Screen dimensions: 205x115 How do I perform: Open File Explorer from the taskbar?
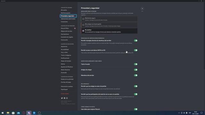tap(8, 113)
